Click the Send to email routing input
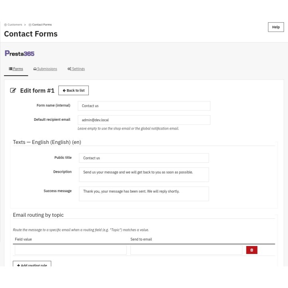This screenshot has height=288, width=288. pos(186,250)
